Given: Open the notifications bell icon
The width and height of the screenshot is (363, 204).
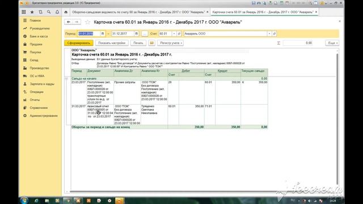Looking at the screenshot, I should coord(57,12).
